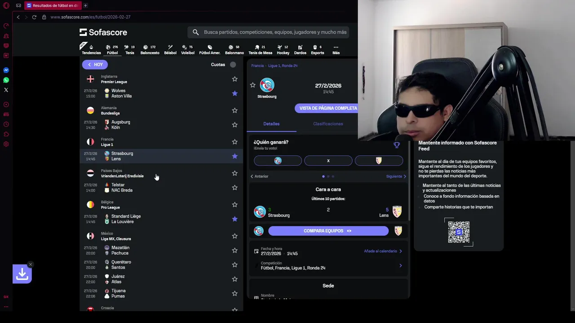Close the download floating widget
575x323 pixels.
point(30,264)
